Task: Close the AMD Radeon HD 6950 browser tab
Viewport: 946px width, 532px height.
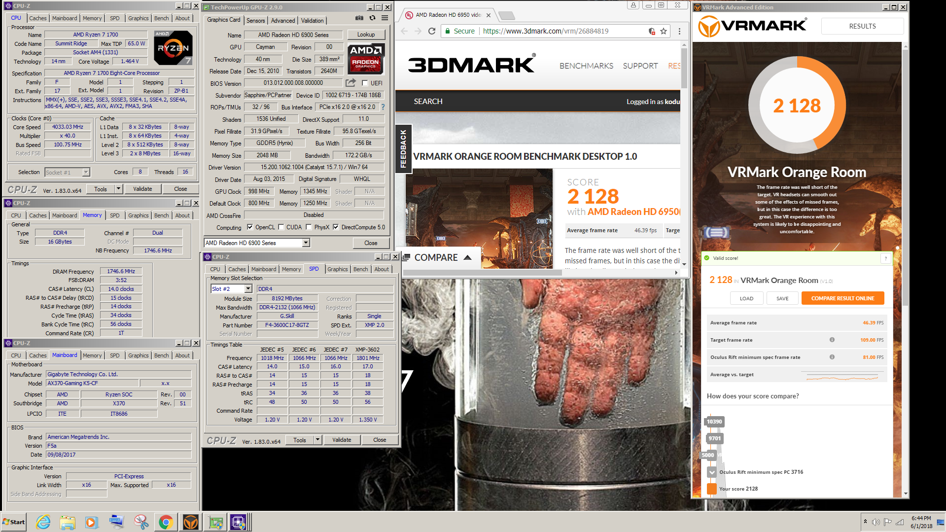Action: click(489, 15)
